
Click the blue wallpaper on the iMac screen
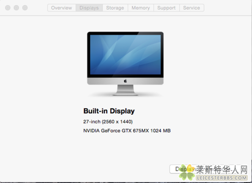pyautogui.click(x=126, y=54)
